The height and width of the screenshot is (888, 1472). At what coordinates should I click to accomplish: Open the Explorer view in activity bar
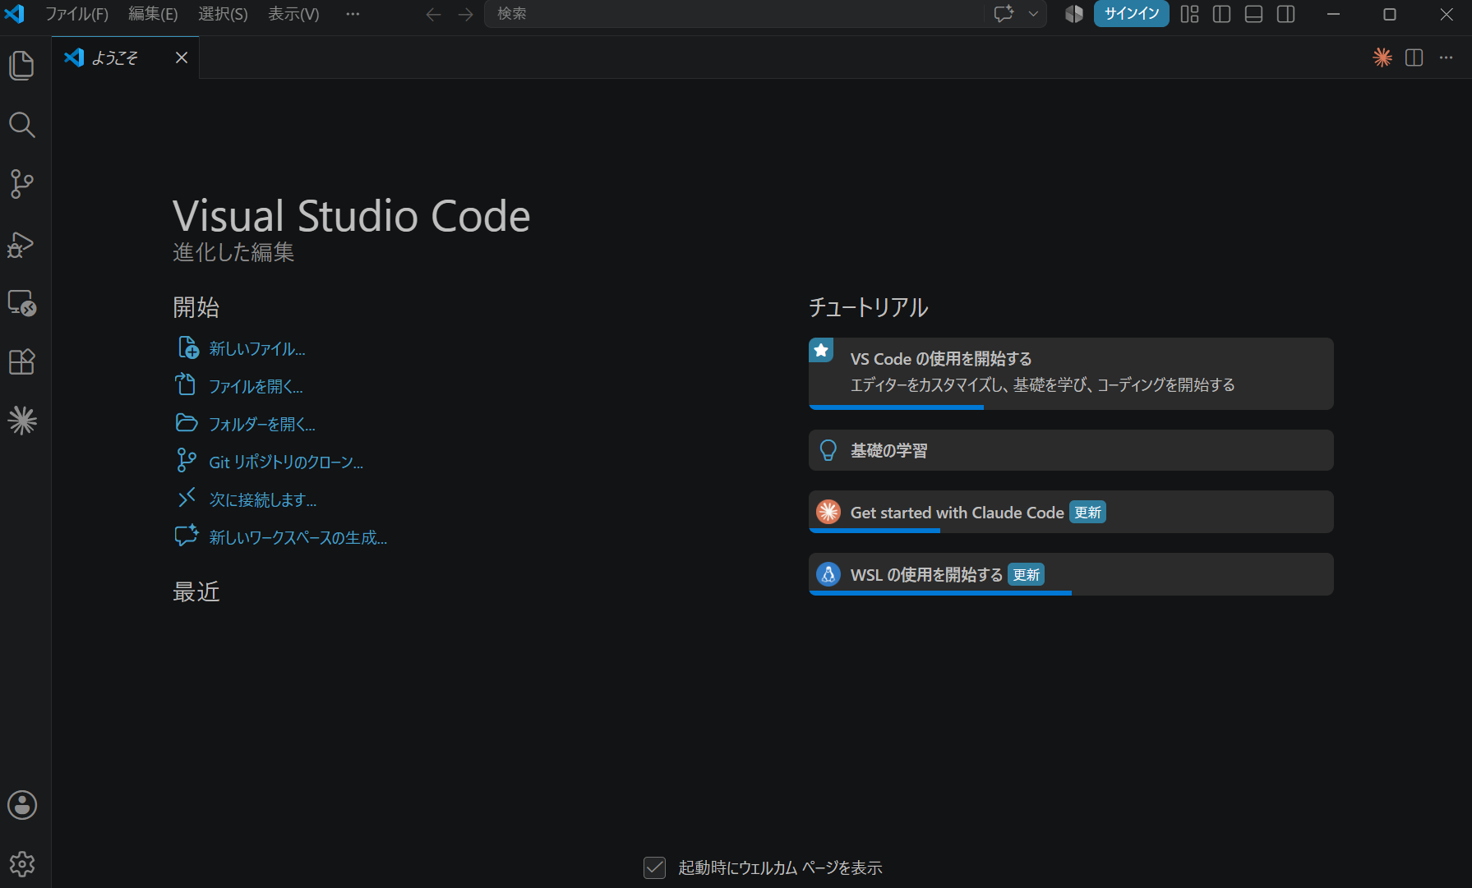[x=22, y=66]
